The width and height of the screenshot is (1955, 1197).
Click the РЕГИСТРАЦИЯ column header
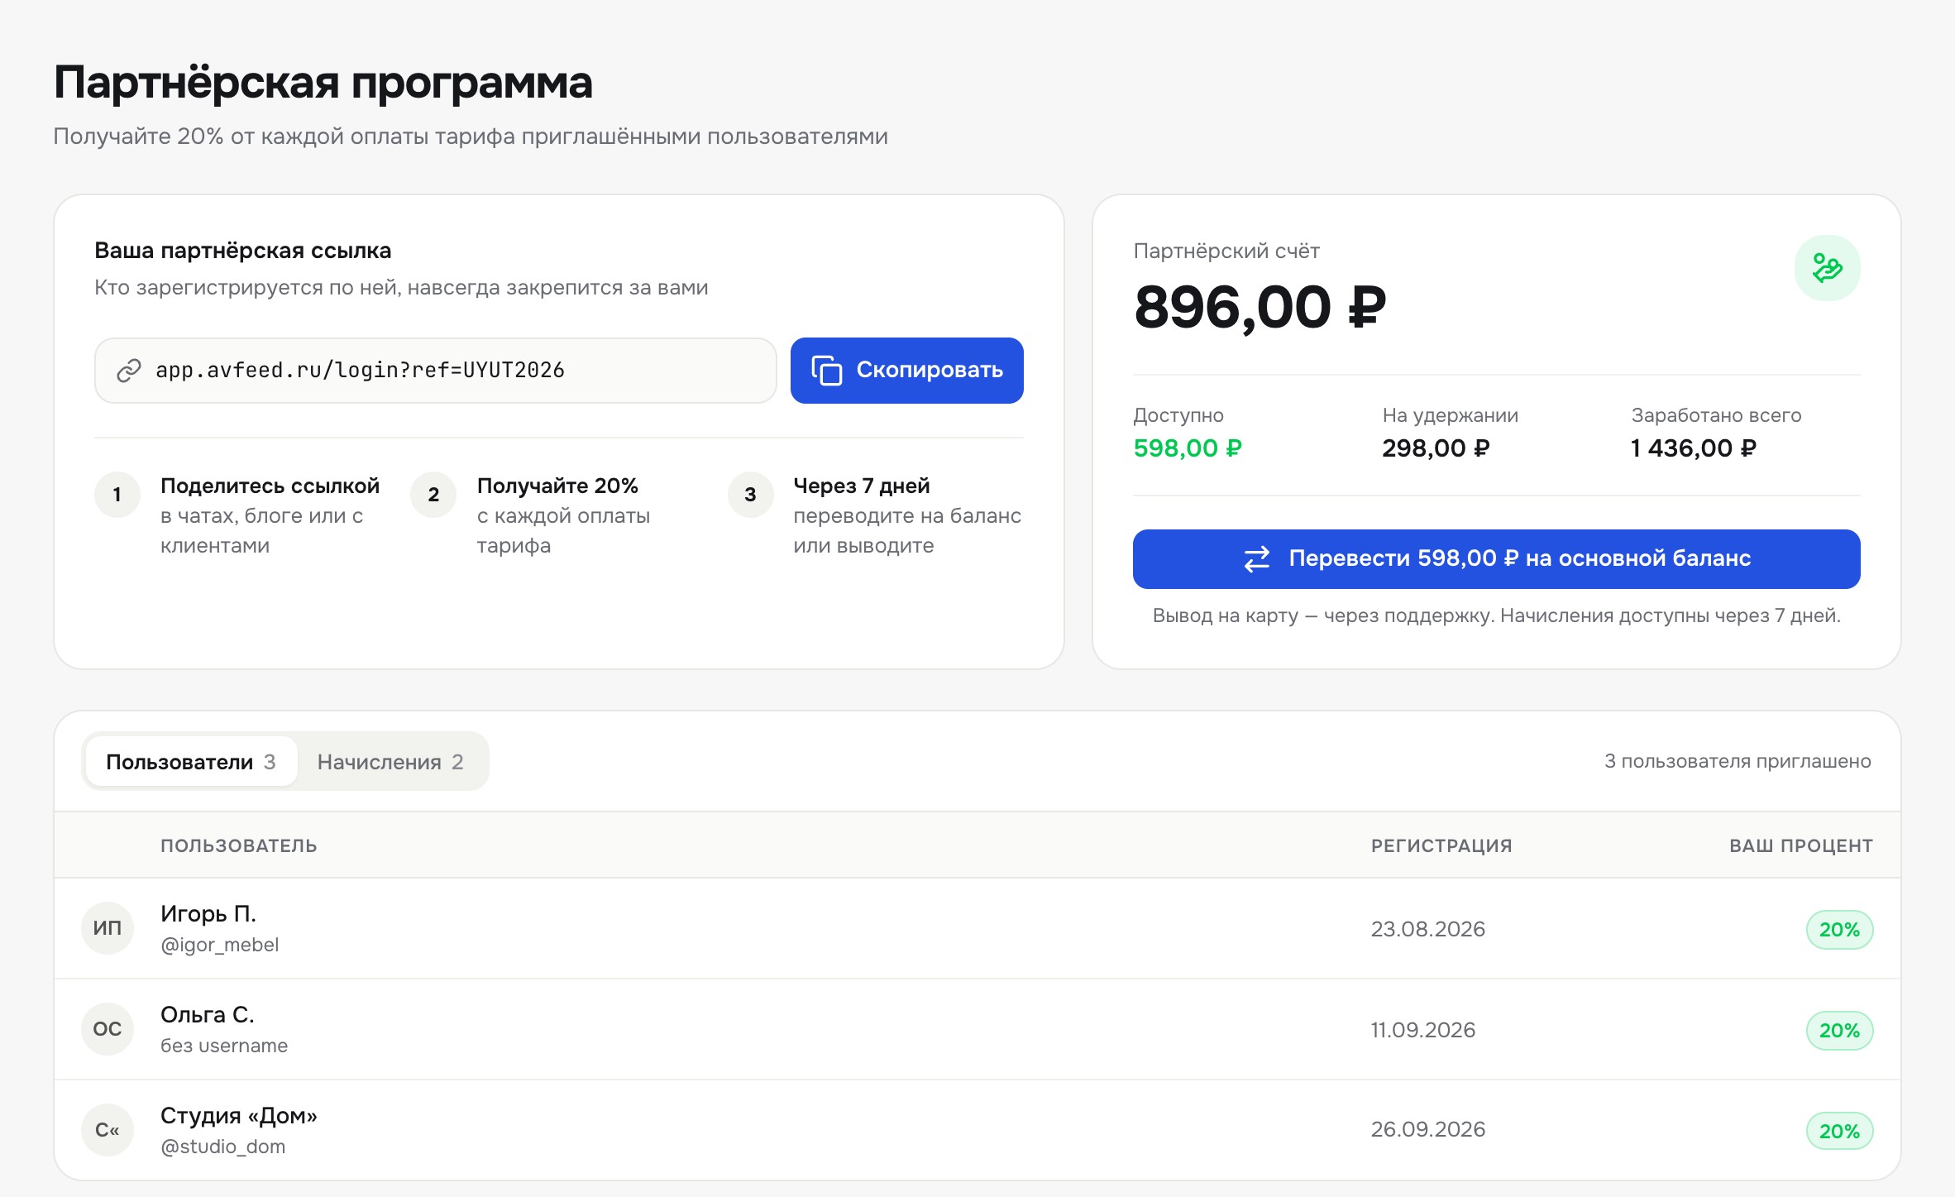pos(1441,845)
